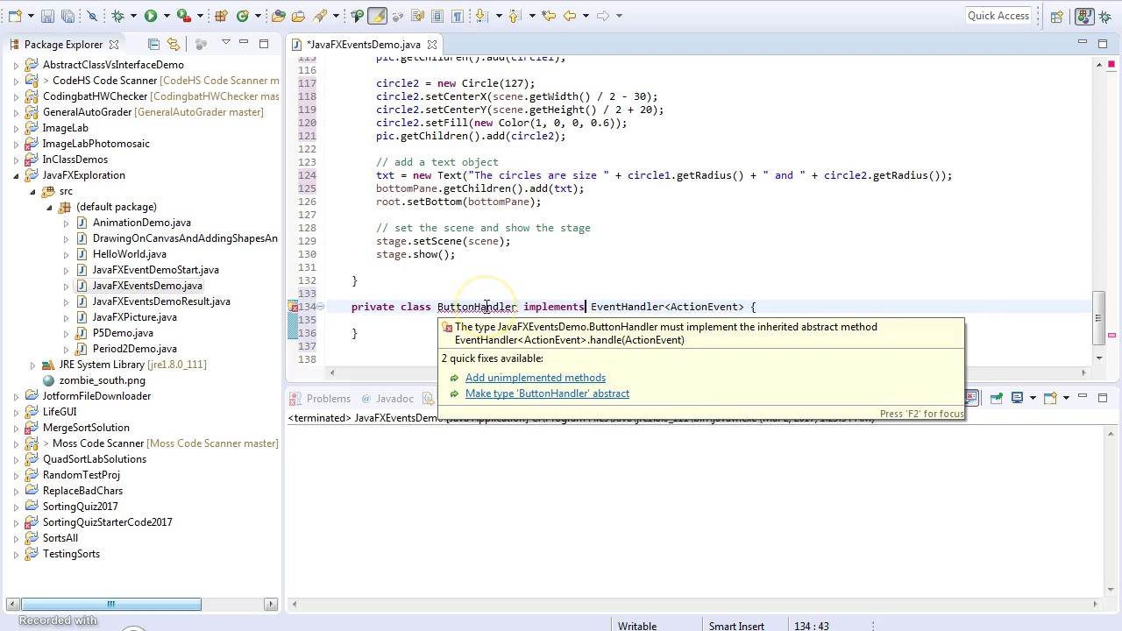Click the Save All icon
Image resolution: width=1122 pixels, height=631 pixels.
tap(67, 16)
